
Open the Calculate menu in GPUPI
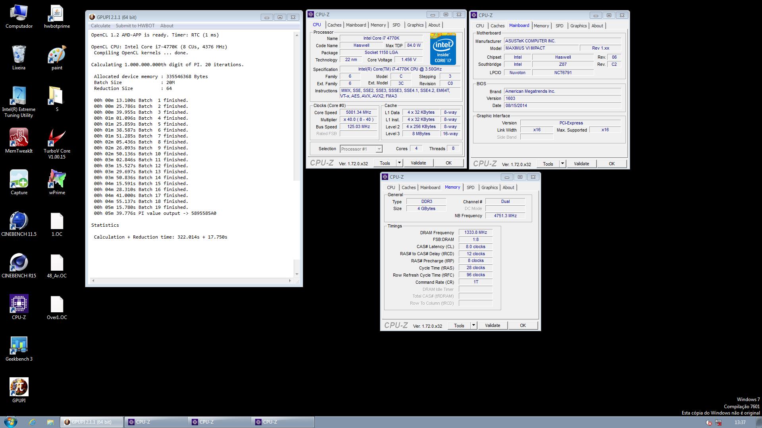(100, 26)
